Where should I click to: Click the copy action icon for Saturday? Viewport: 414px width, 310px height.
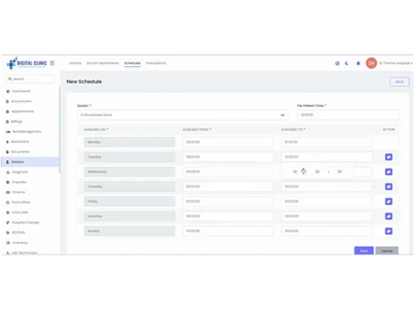coord(388,217)
